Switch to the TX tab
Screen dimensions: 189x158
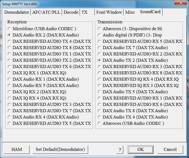(87, 12)
